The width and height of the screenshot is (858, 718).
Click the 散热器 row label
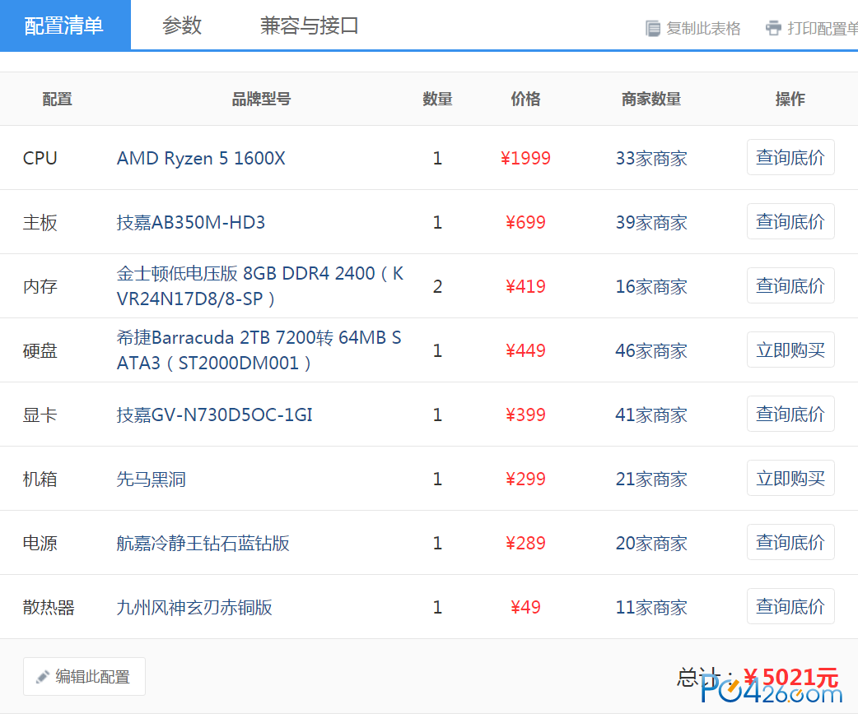pyautogui.click(x=49, y=607)
